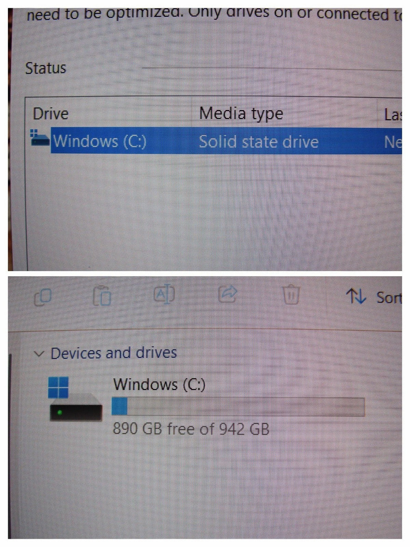Click the 890 GB free of 942 GB text
This screenshot has width=410, height=547.
pyautogui.click(x=191, y=428)
